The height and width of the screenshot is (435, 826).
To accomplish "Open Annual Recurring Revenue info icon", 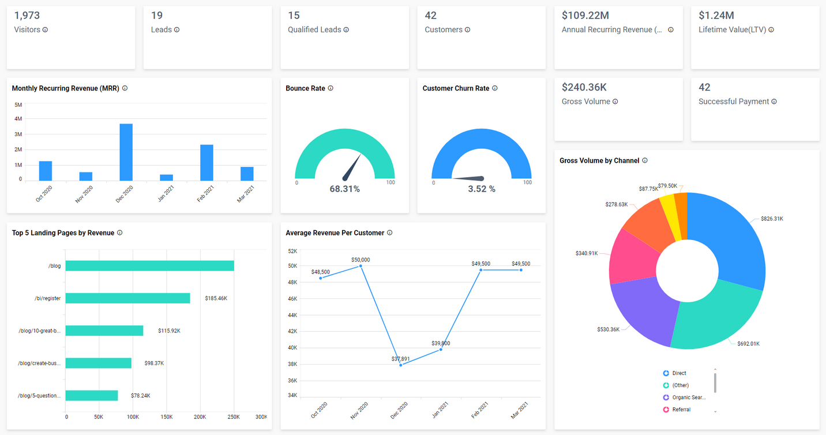I will (x=670, y=29).
